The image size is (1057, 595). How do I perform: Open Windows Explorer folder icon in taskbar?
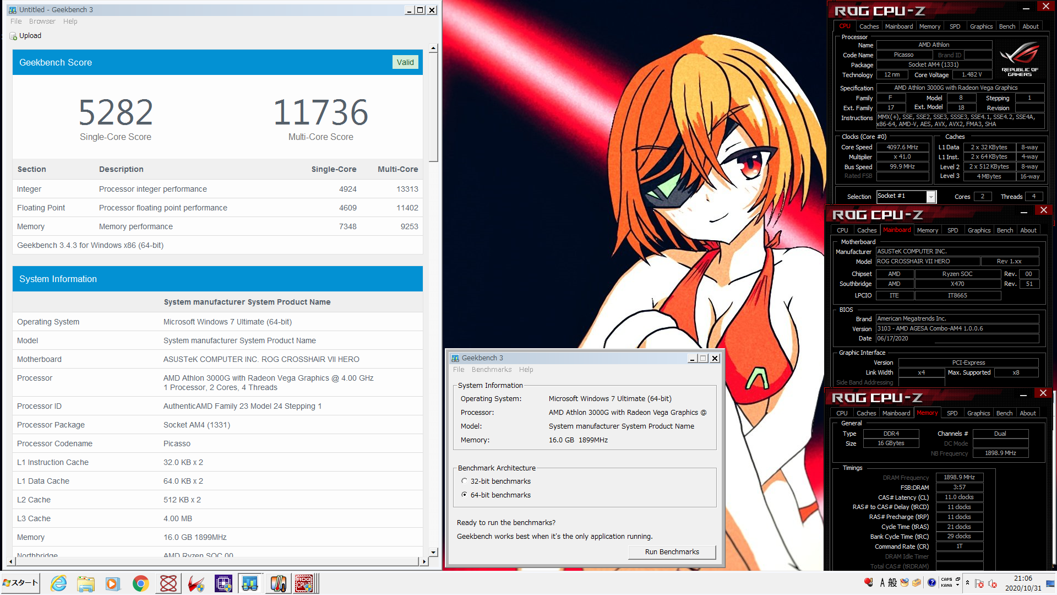(x=86, y=583)
